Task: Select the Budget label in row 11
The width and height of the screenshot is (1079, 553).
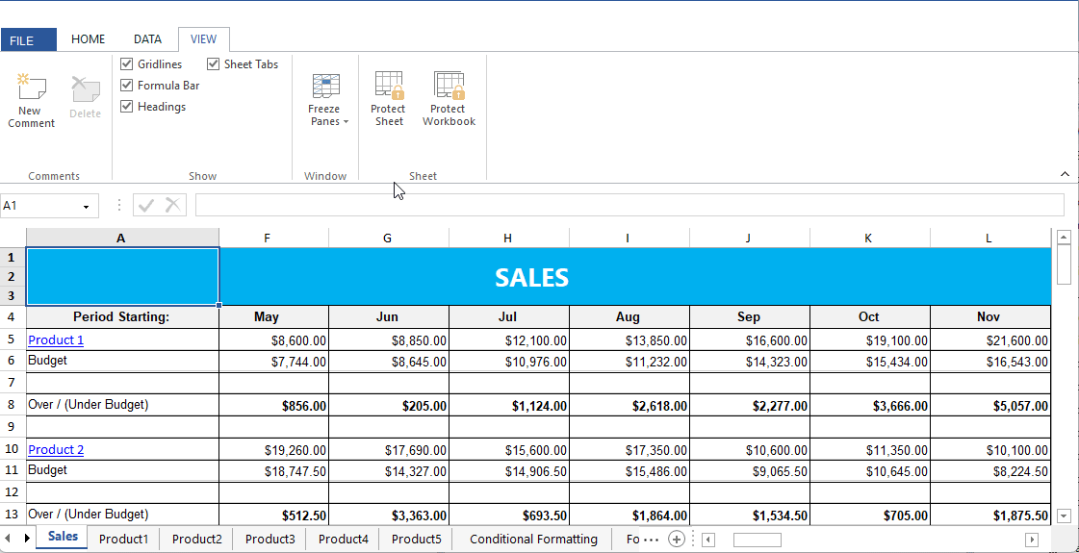Action: [x=122, y=472]
